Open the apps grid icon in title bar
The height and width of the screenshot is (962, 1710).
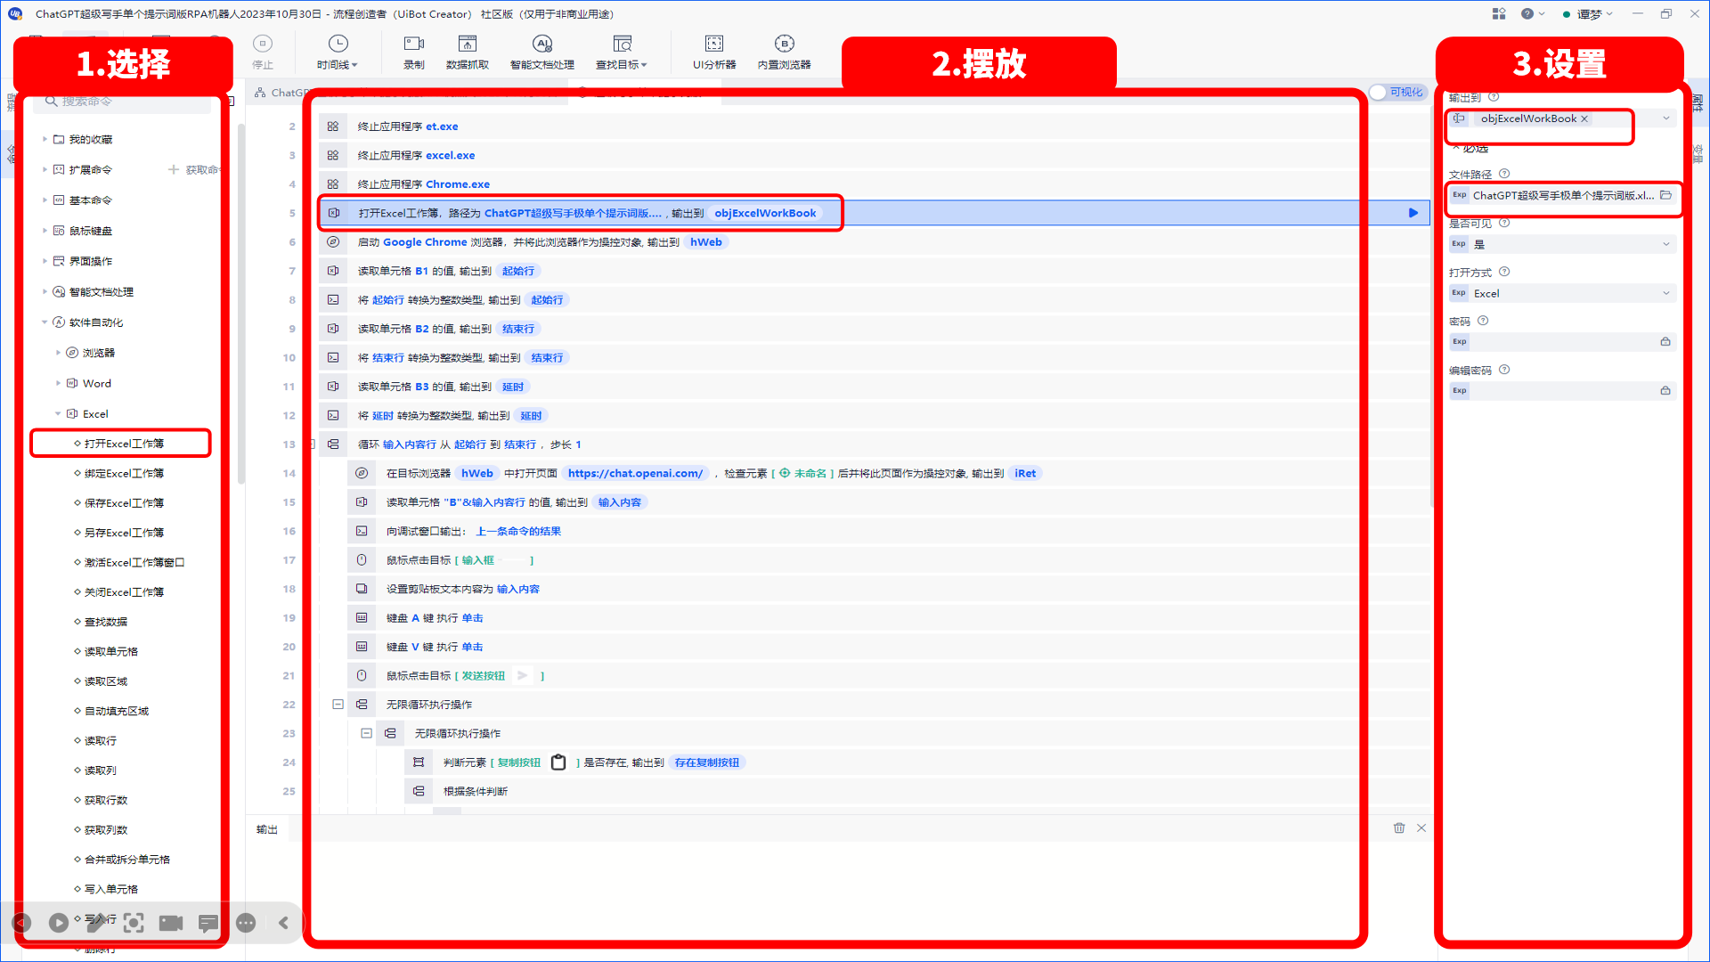(1499, 13)
